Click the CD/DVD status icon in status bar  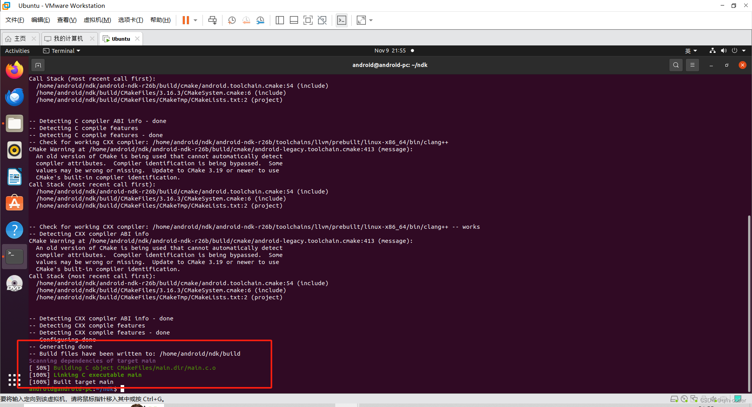pos(684,399)
